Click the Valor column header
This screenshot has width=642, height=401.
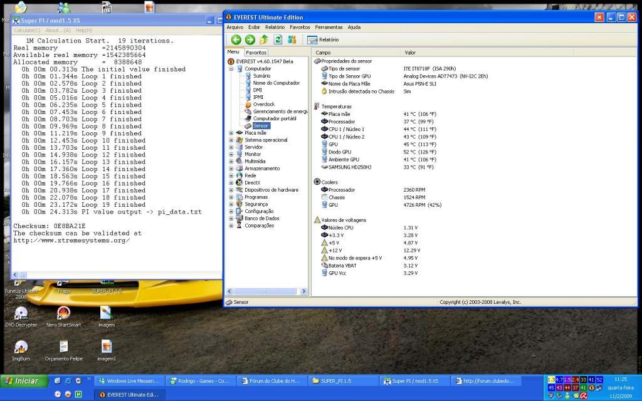tap(487, 53)
